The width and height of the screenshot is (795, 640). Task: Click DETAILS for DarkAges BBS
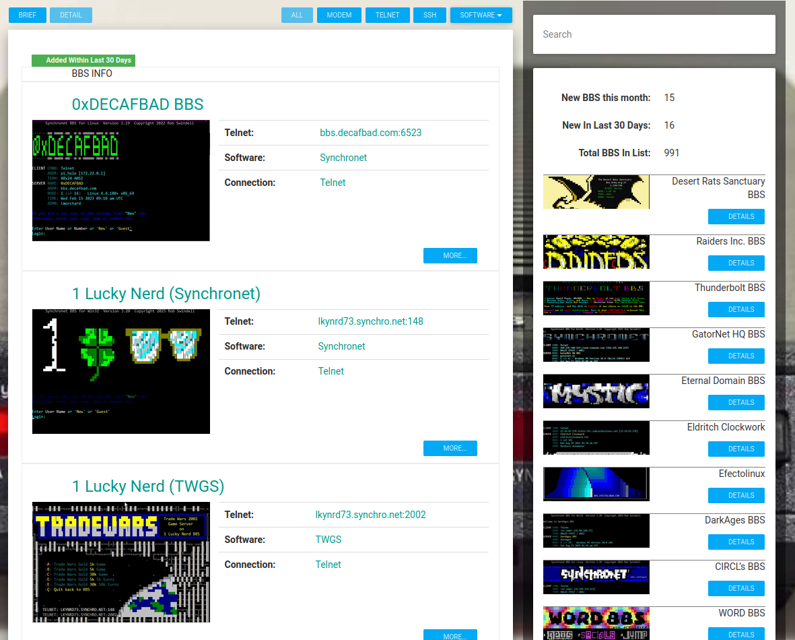736,542
